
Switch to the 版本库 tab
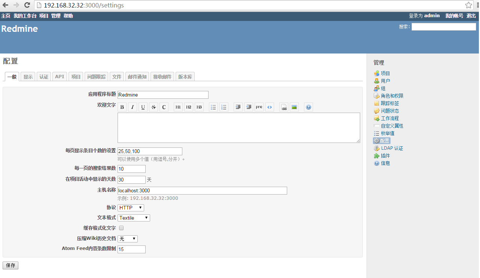coord(185,77)
